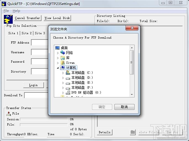Select the 本地磁盘 (E:) label text
This screenshot has height=141, width=189.
tap(82, 83)
